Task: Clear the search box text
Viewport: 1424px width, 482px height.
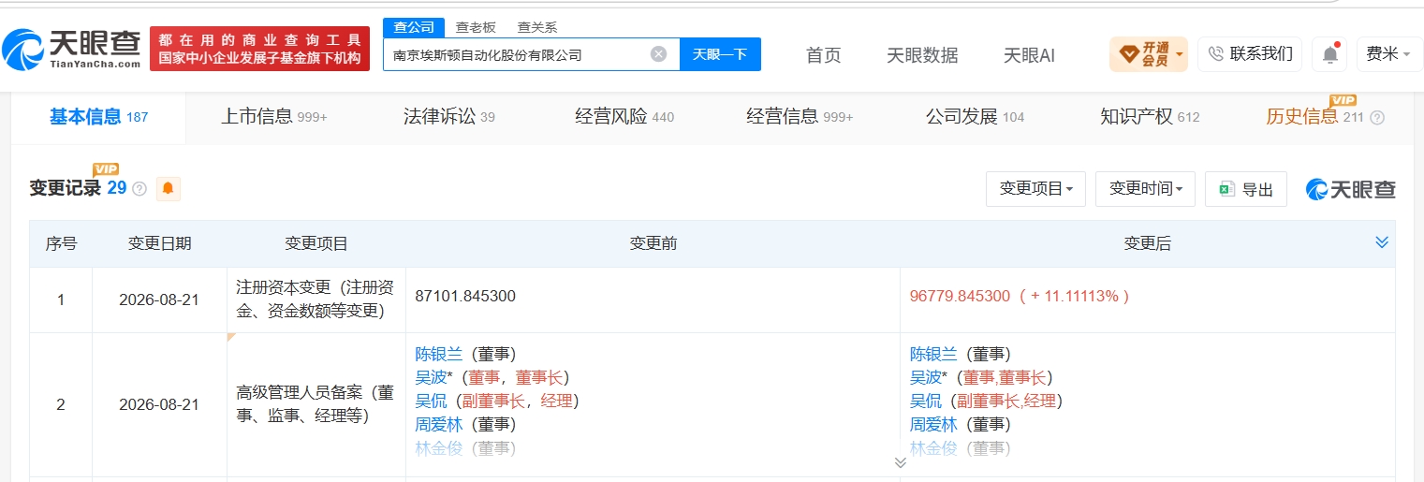Action: click(658, 54)
